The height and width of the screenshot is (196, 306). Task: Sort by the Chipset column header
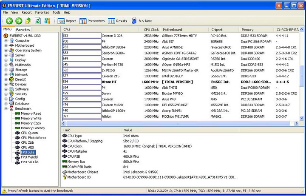point(224,30)
